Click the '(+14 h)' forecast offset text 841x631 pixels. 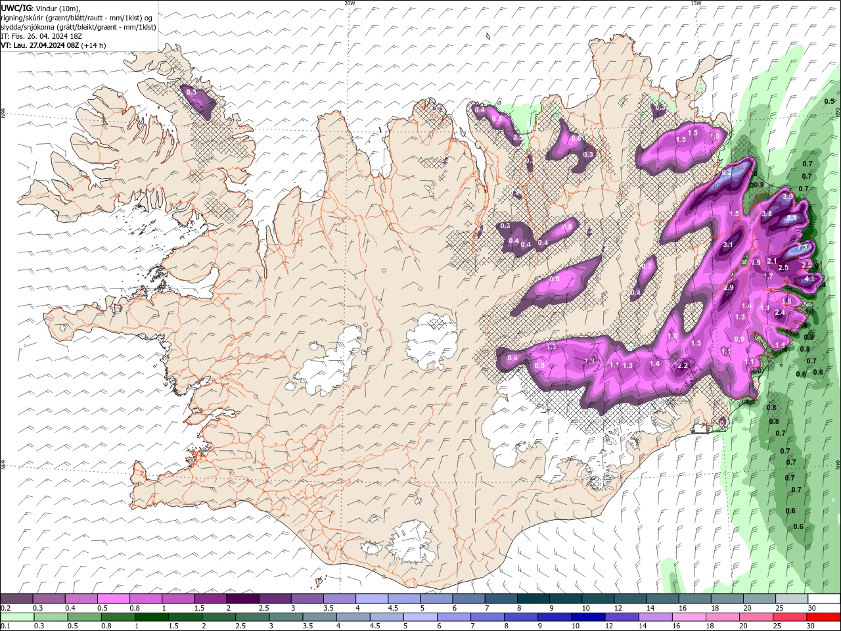pos(94,45)
